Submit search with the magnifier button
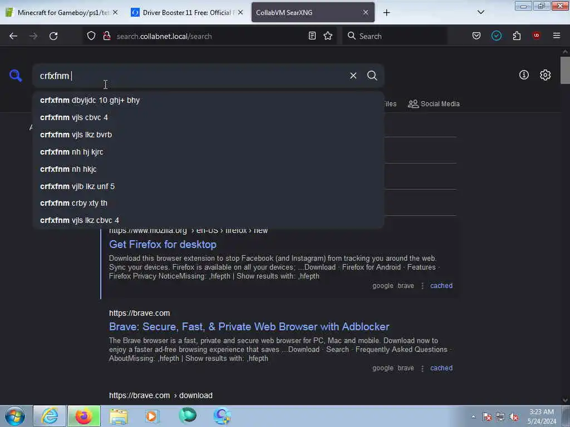The image size is (570, 427). [372, 76]
